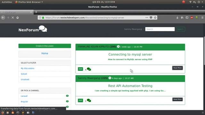Open Firefox from the bottom taskbar

click(x=3, y=113)
